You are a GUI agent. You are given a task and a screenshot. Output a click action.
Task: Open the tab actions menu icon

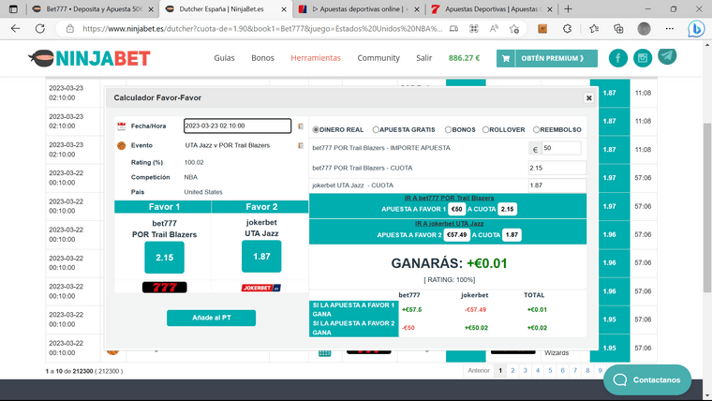coord(13,9)
